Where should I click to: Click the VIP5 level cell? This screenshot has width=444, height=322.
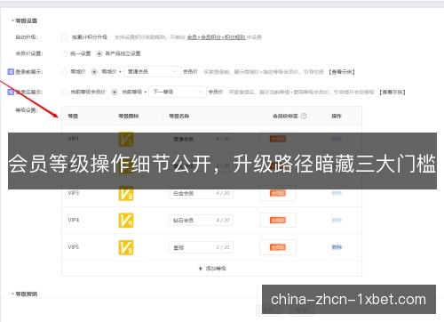coord(74,247)
